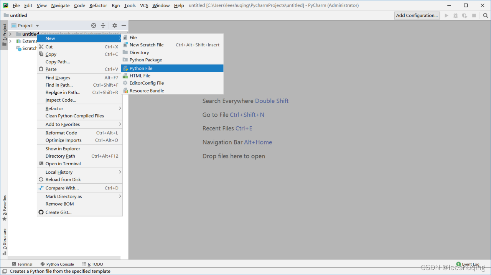
Task: Open the 6: TODO tab
Action: pyautogui.click(x=92, y=264)
